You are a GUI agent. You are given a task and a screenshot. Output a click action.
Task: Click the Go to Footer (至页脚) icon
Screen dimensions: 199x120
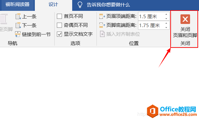pos(4,19)
